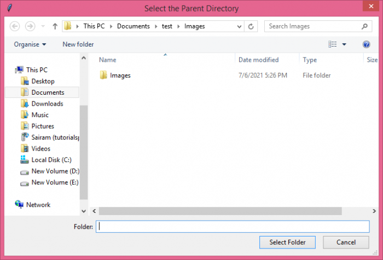Click the folder icon in address bar
Image resolution: width=383 pixels, height=260 pixels.
point(68,26)
